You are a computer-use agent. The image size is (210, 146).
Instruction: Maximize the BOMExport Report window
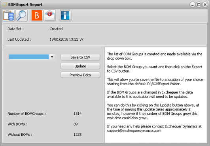199,5
